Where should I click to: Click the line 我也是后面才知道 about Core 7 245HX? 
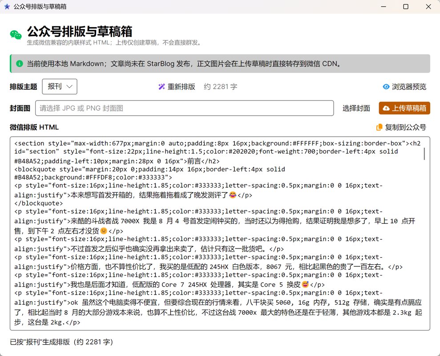170,285
